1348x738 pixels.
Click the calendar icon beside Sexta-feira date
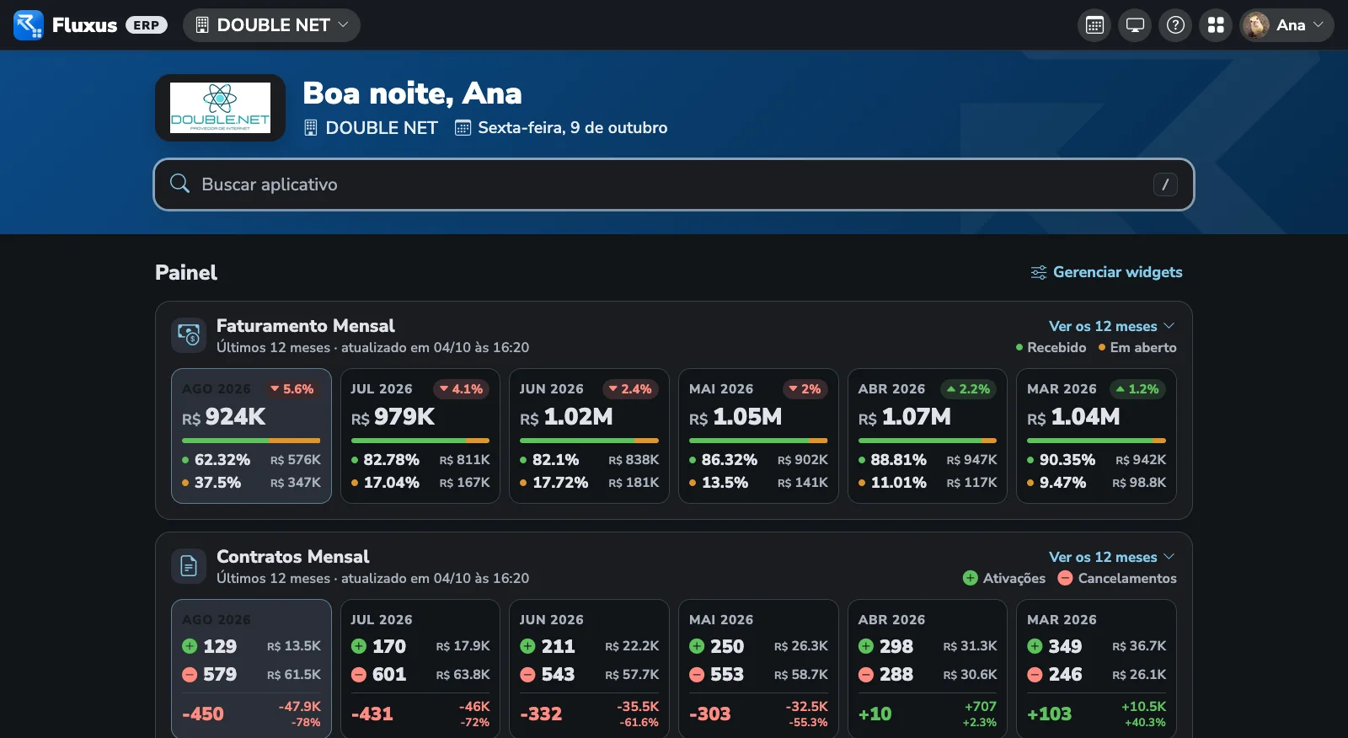point(463,127)
